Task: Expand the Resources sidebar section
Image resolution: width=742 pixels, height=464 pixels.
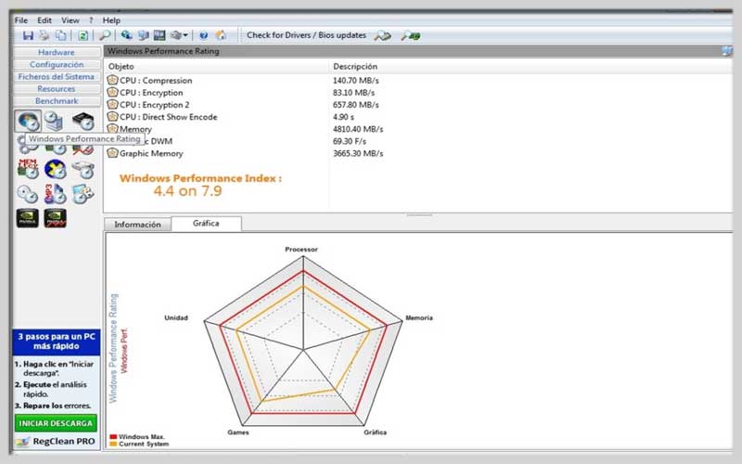Action: point(57,88)
